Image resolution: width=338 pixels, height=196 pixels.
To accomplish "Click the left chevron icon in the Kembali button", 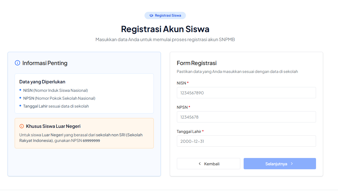I will coord(200,164).
